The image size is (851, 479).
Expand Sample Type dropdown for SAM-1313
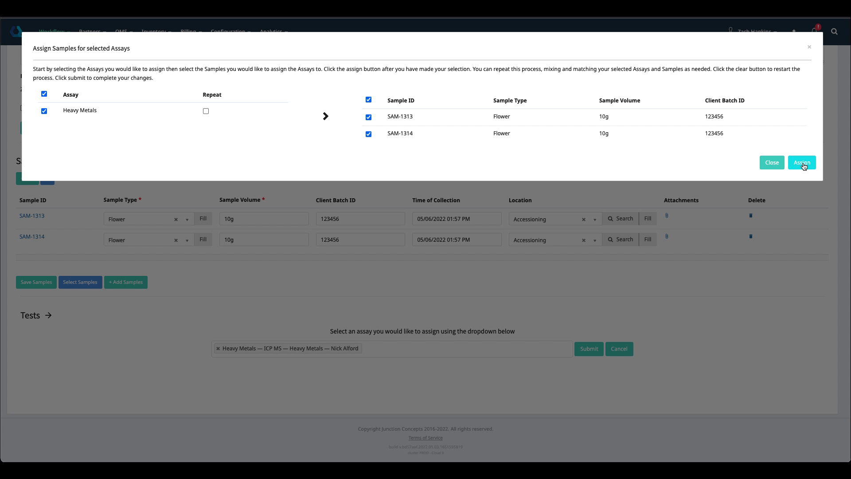pyautogui.click(x=187, y=220)
